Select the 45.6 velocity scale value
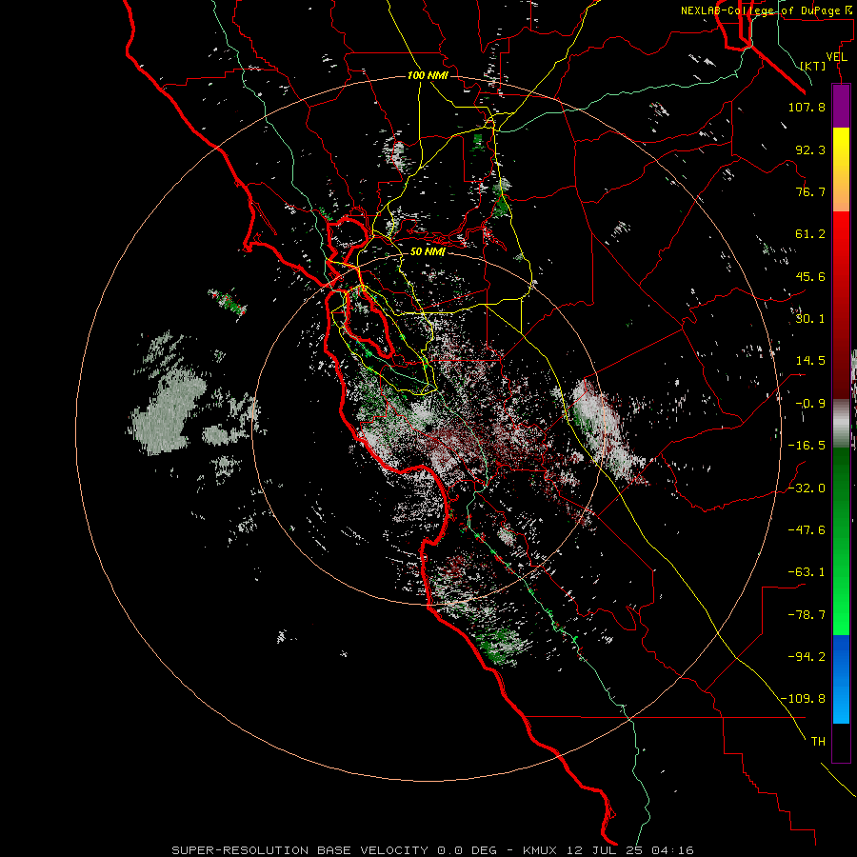 (x=810, y=276)
